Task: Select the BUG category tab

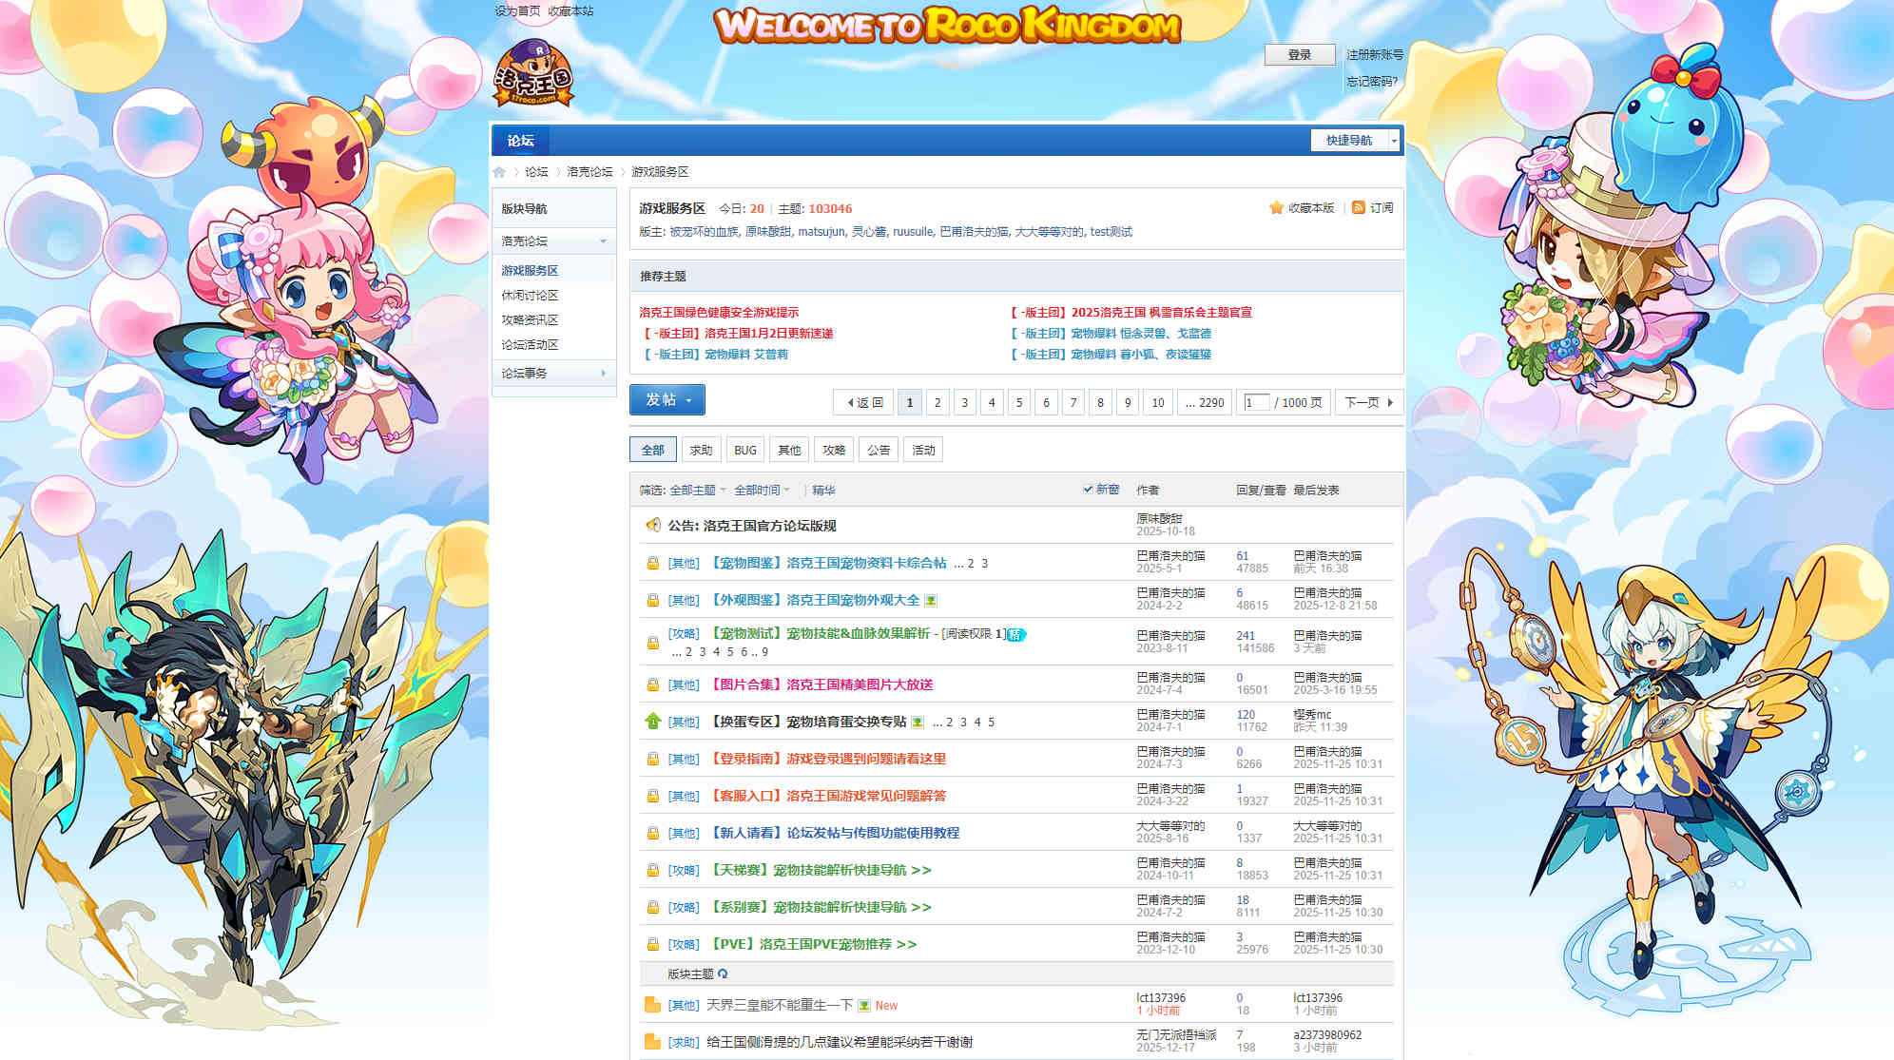Action: tap(745, 450)
